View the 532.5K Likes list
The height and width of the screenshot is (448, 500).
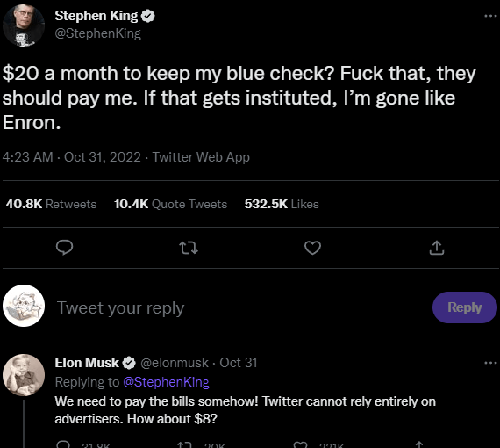pos(282,204)
